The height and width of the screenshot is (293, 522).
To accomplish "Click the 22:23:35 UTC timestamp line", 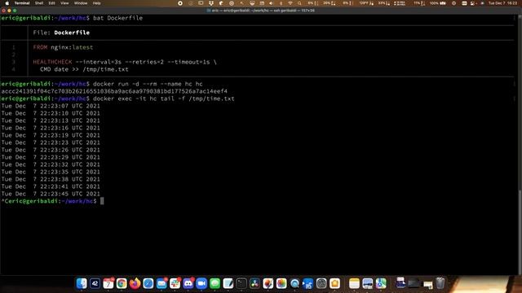I will click(x=51, y=172).
